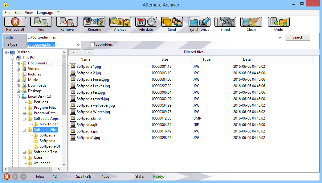The height and width of the screenshot is (183, 322).
Task: Click the previous (<) navigation button
Action: pos(74,52)
